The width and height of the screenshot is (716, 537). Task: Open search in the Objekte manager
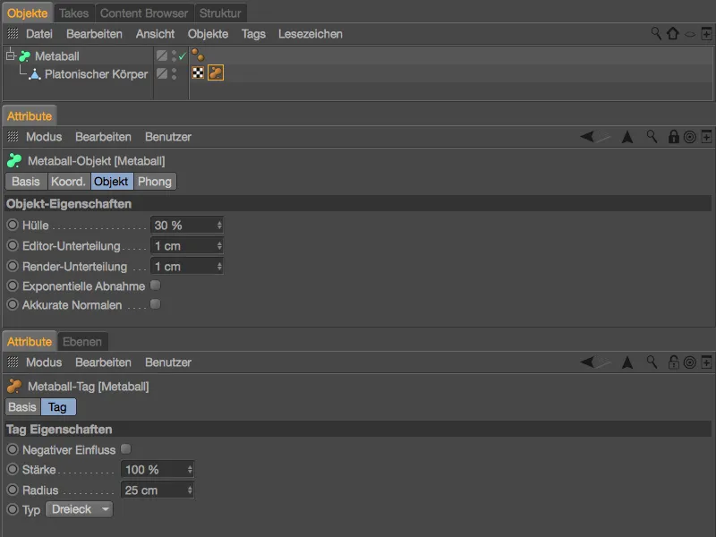coord(656,34)
